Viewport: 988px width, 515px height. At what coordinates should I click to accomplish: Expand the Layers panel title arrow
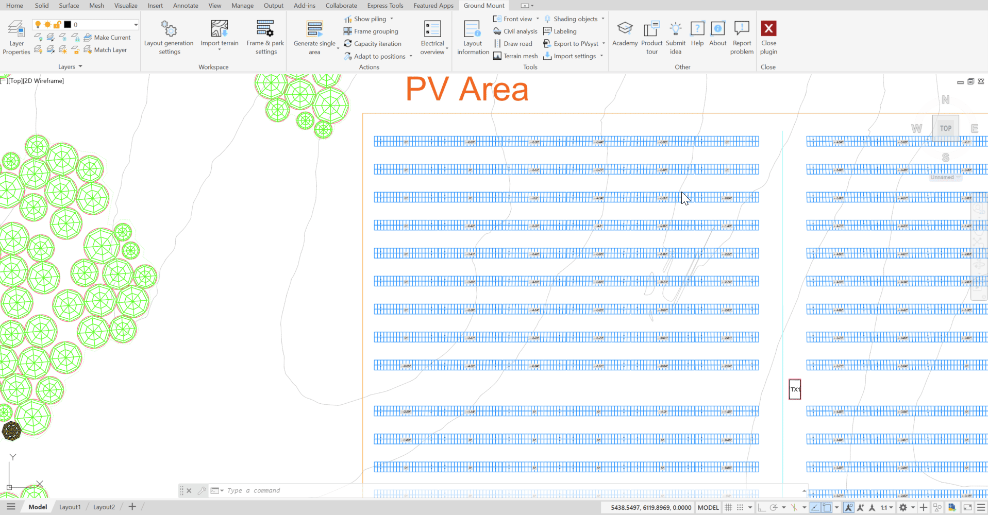point(80,66)
